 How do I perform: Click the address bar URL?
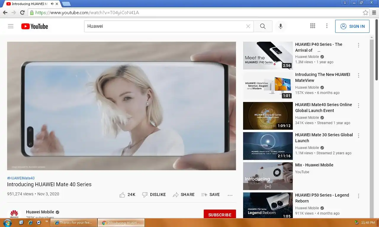coord(87,12)
